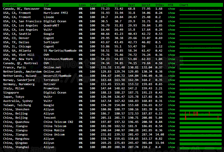Open show link for New York Telehouse/RamNode
224x152 pixels.
pos(172,59)
